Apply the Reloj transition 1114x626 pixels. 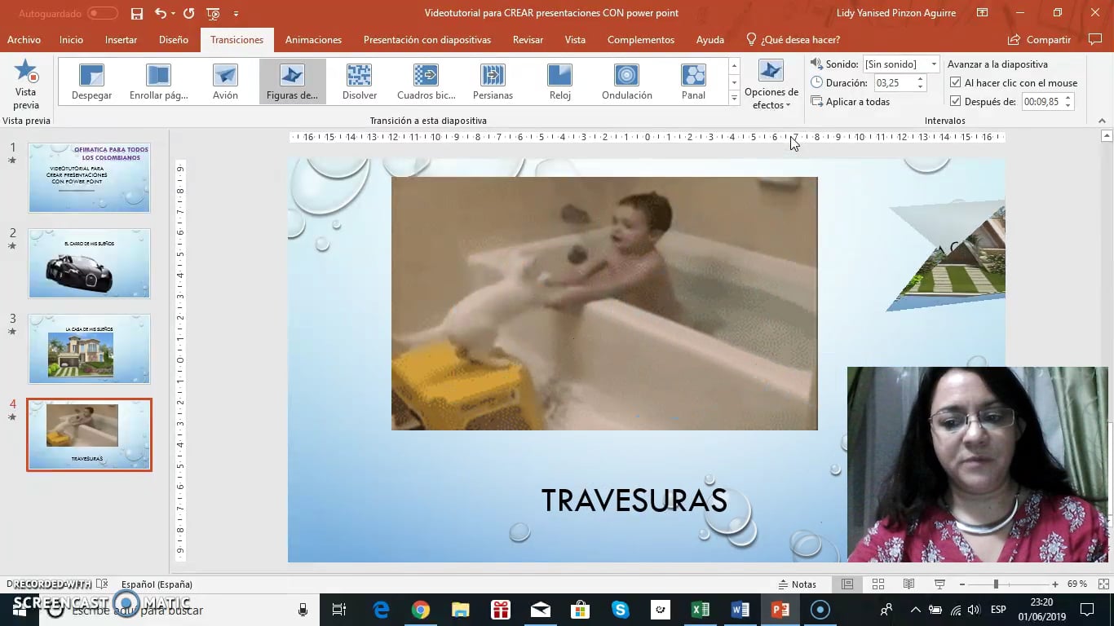559,82
